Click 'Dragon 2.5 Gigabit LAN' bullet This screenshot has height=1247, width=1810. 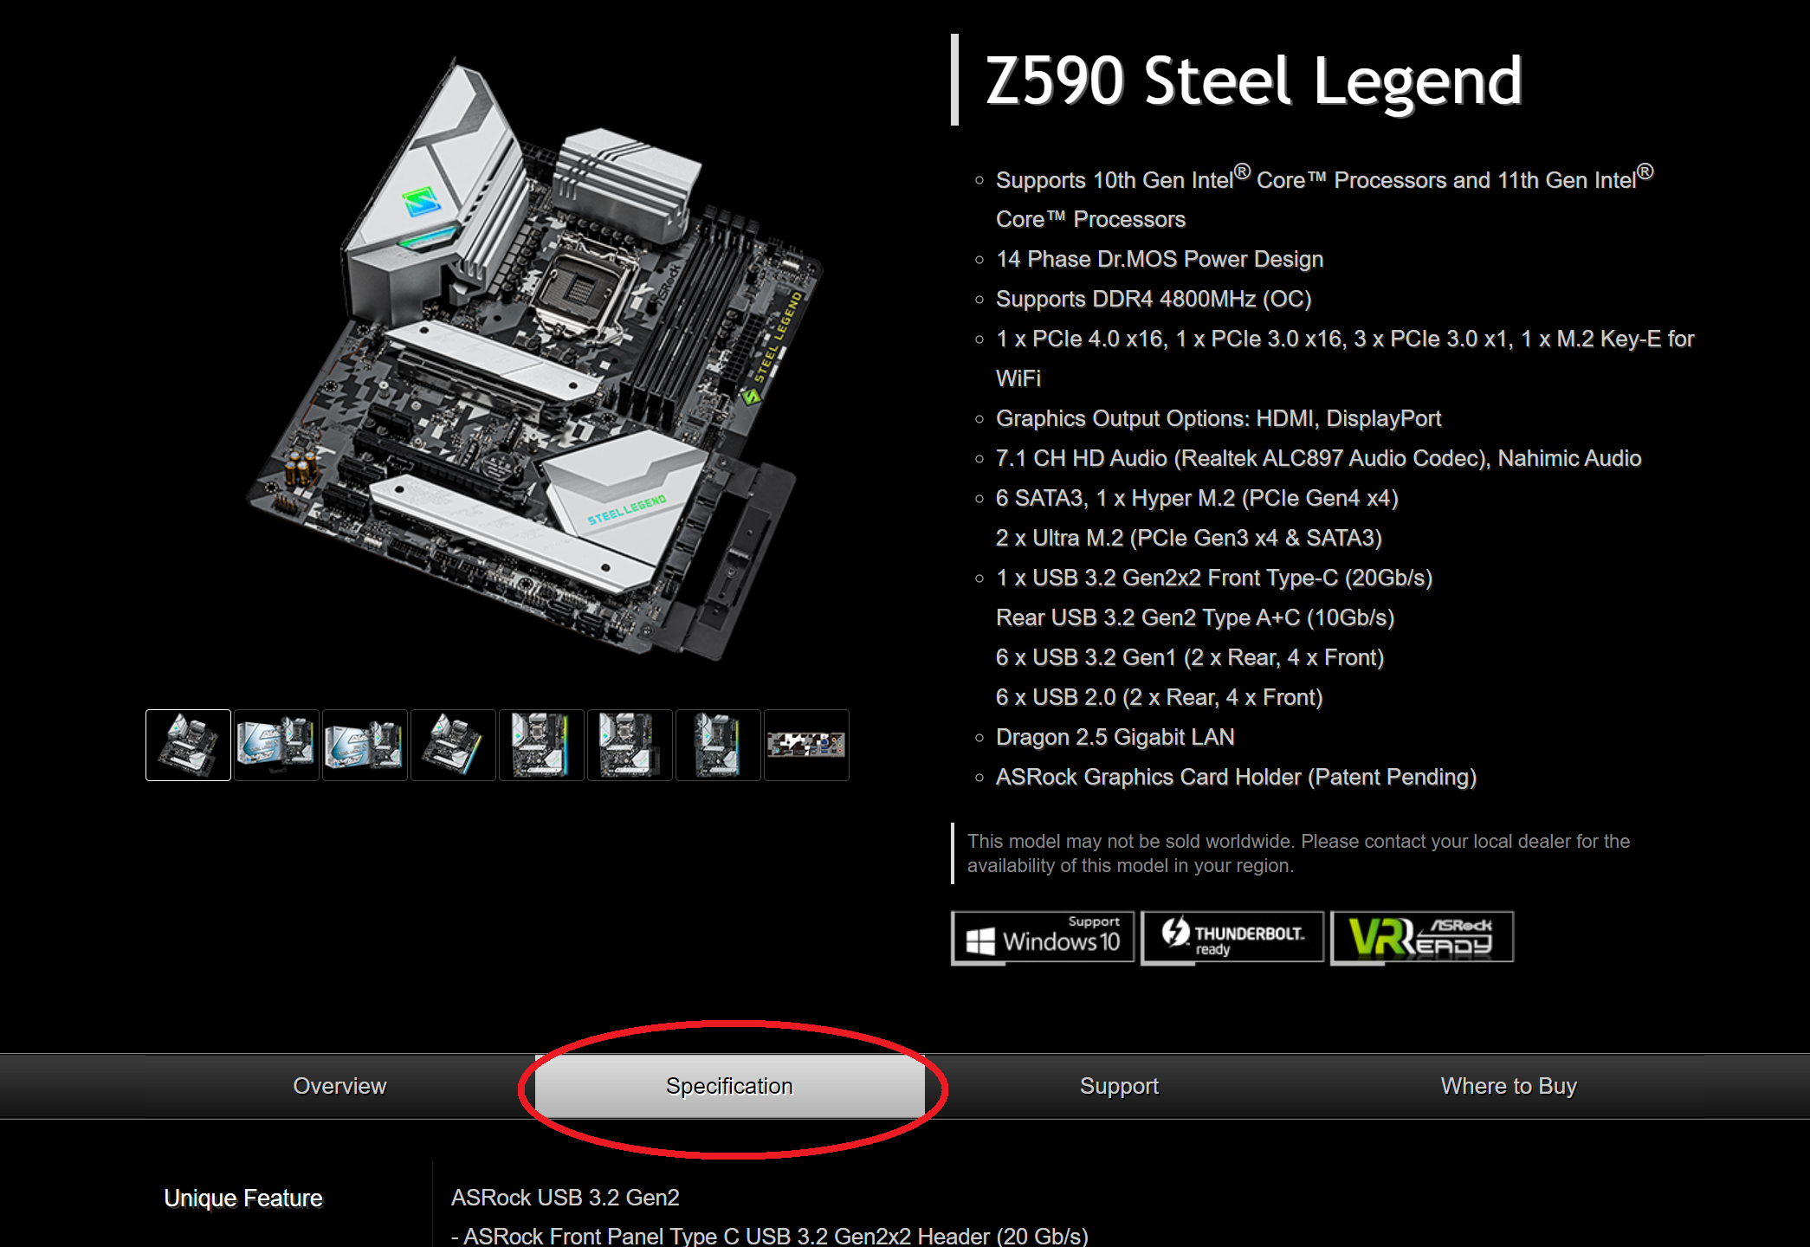(1115, 737)
